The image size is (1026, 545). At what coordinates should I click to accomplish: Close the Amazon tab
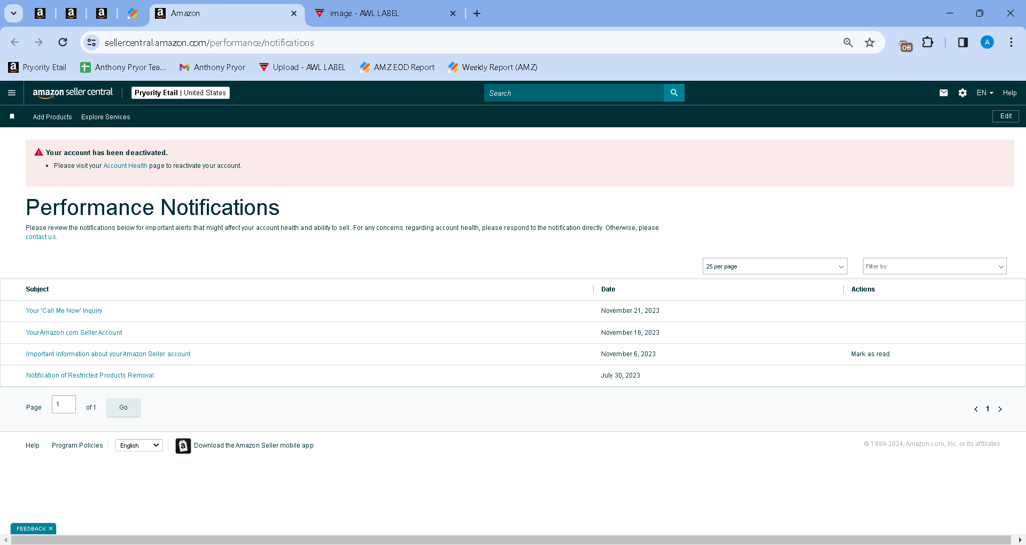(294, 13)
